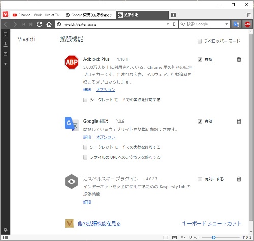Open the Vivaldi menu logo button
254x241 pixels.
tap(5, 14)
